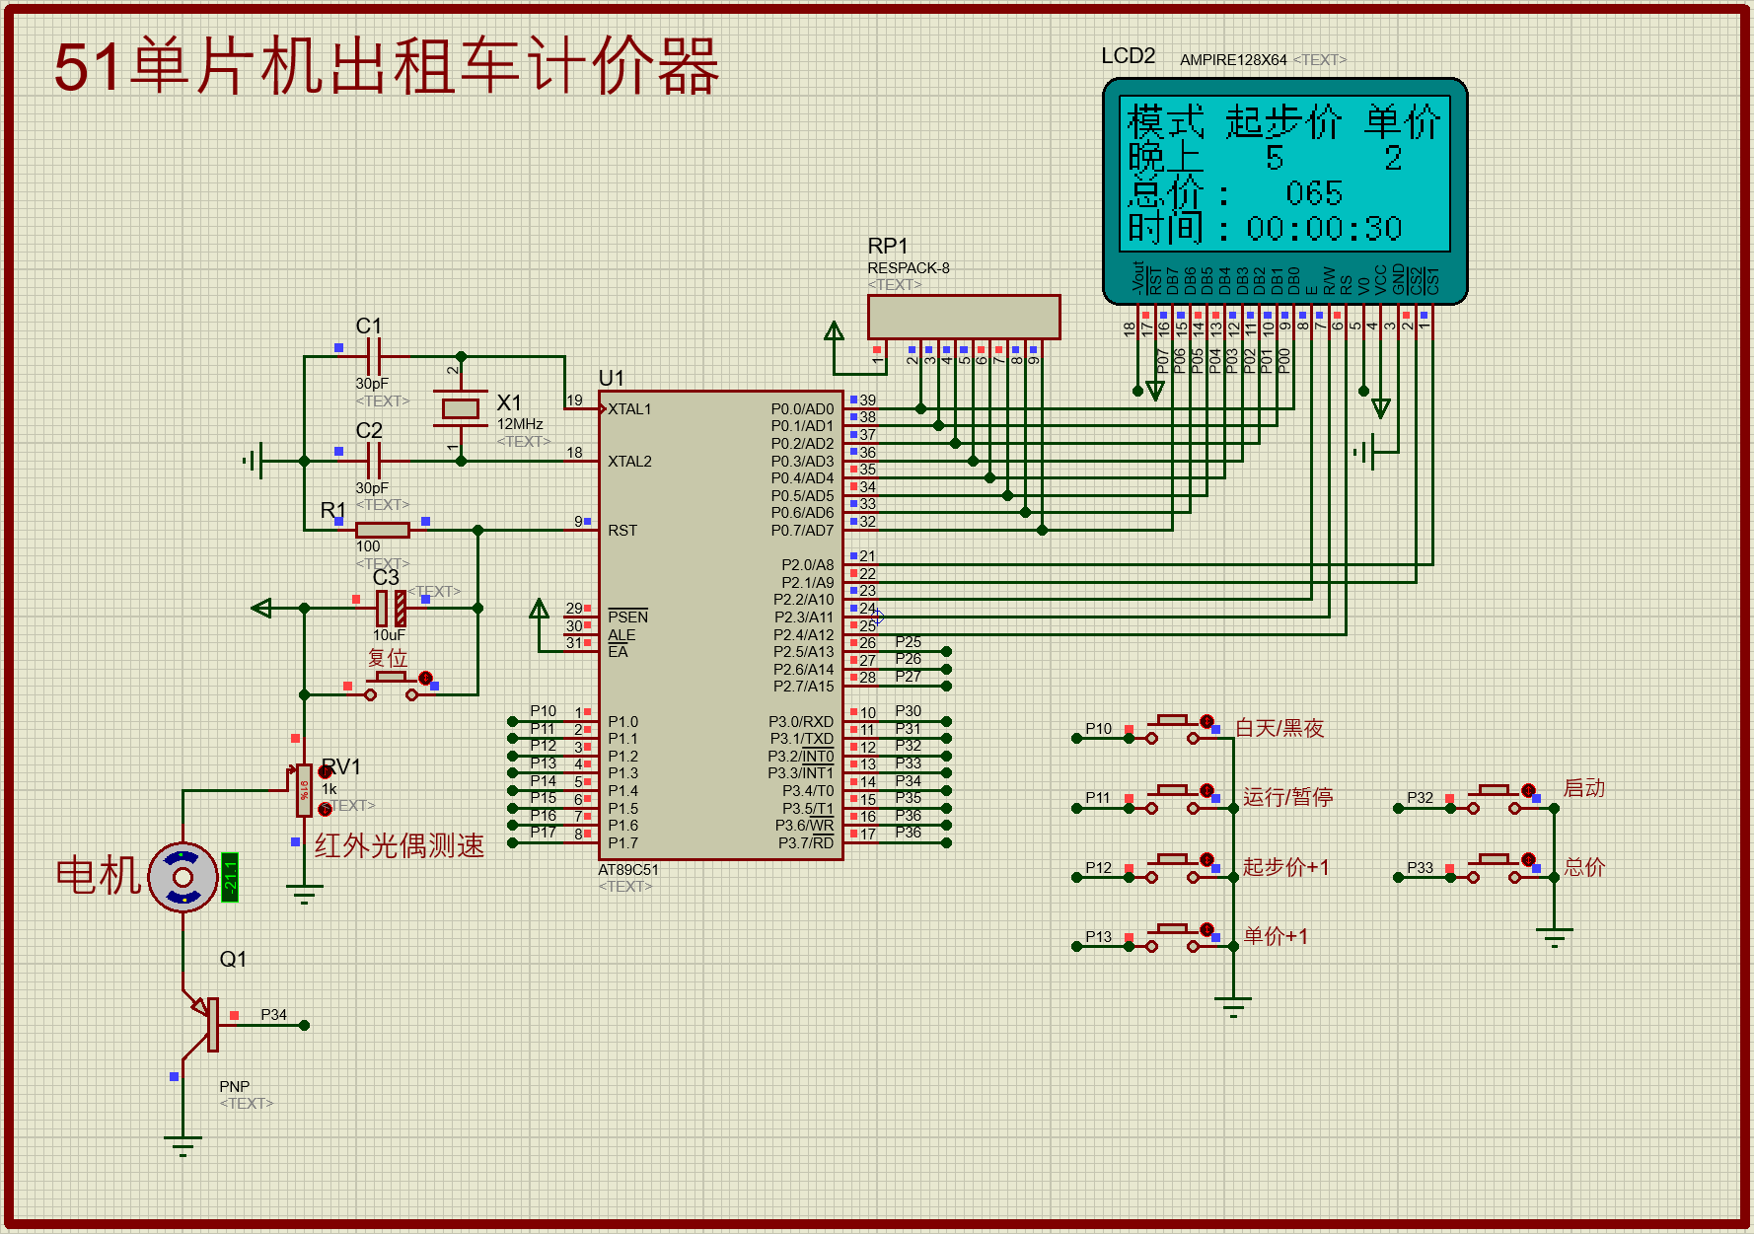The height and width of the screenshot is (1234, 1754).
Task: Select the RP1 resistor pack body
Action: (x=964, y=318)
